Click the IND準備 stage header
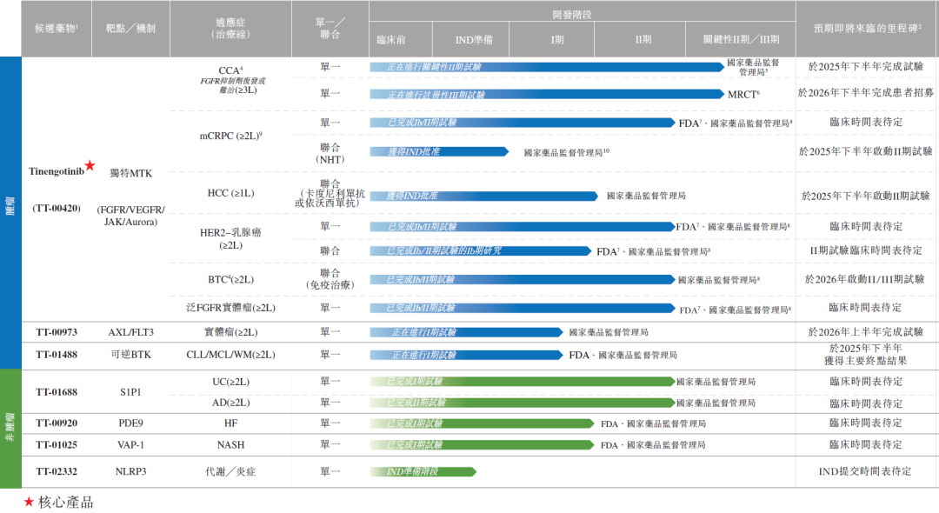 474,40
